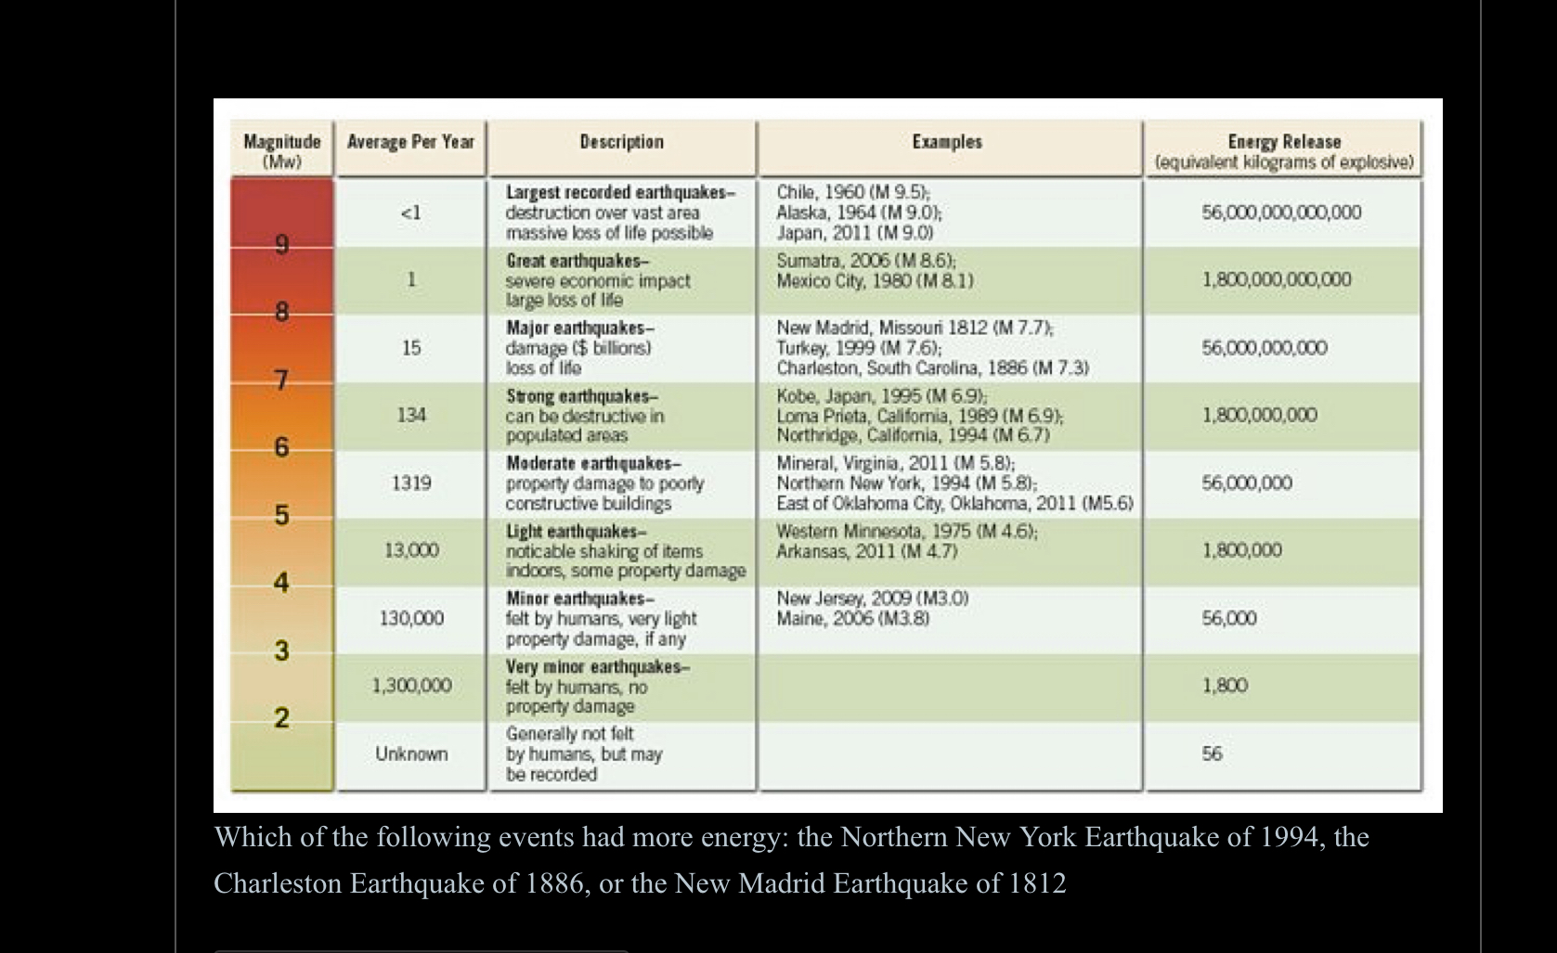Click 'Arkansas, 2011 (M 4.7)' example
Viewport: 1557px width, 953px height.
click(866, 551)
